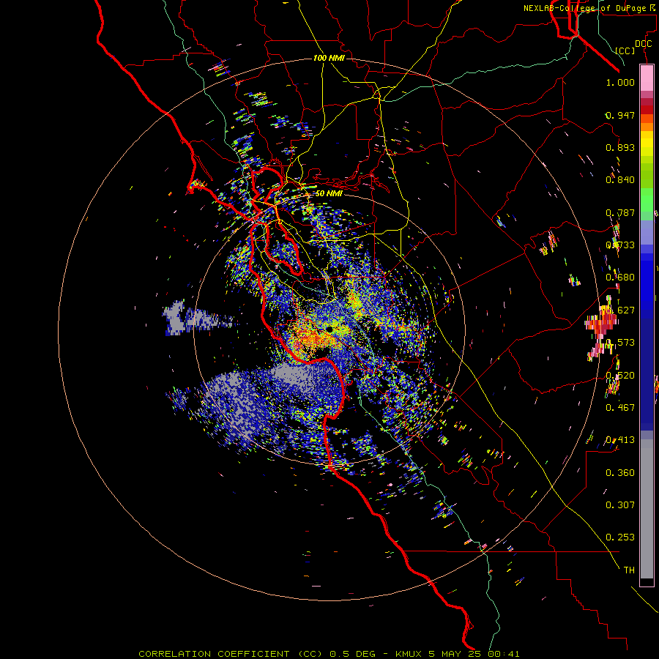Click the 1.000 legend value
Screen dimensions: 659x659
tap(620, 82)
